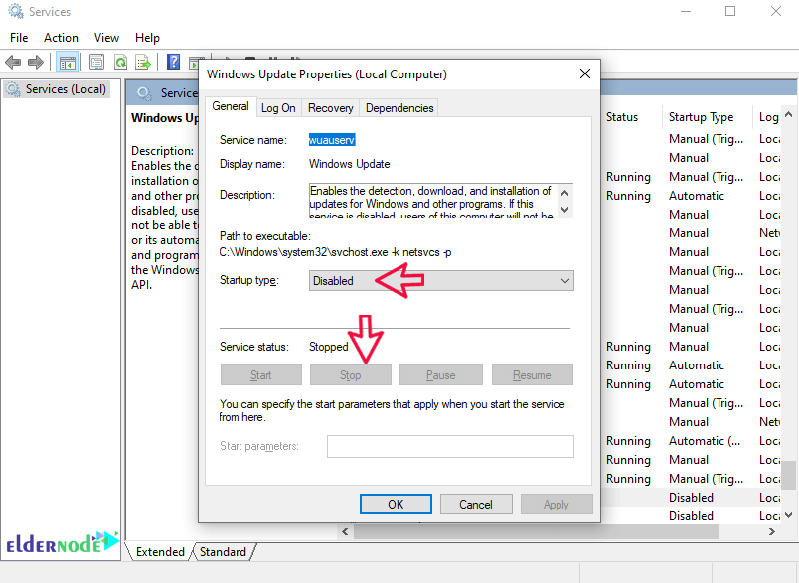This screenshot has height=583, width=799.
Task: Close the Windows Update Properties dialog
Action: coord(585,73)
